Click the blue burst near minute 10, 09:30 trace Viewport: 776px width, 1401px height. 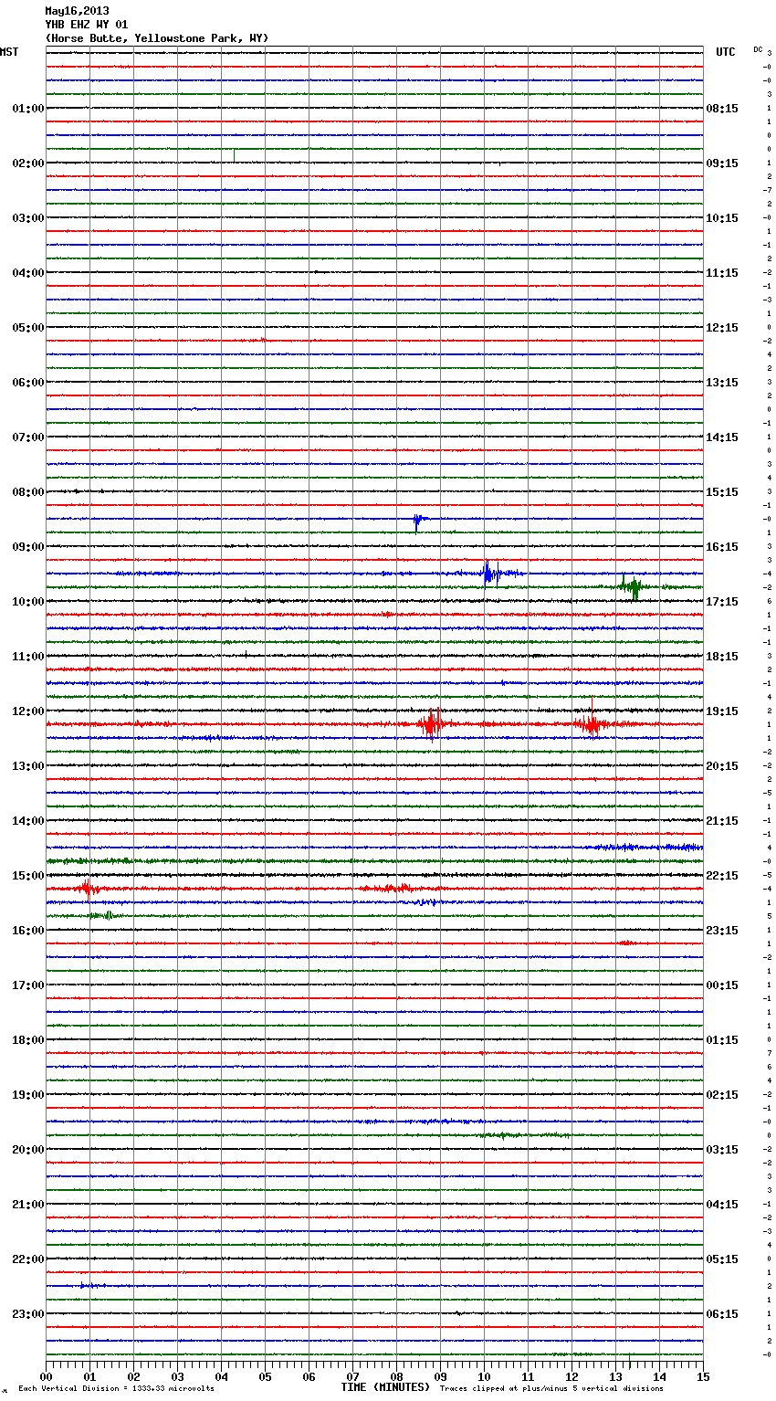pos(490,573)
